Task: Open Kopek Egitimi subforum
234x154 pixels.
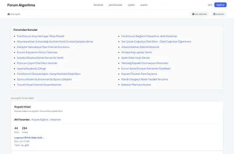Action: 40,120
